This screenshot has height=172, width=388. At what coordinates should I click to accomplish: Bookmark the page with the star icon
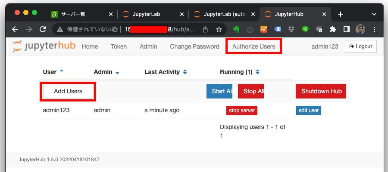219,30
